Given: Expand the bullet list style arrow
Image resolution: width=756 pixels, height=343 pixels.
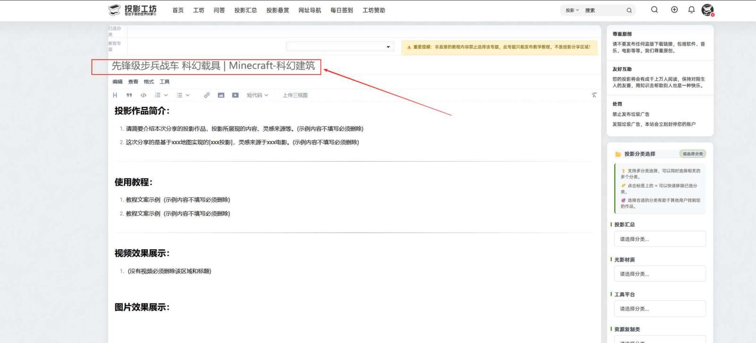Looking at the screenshot, I should [x=188, y=95].
